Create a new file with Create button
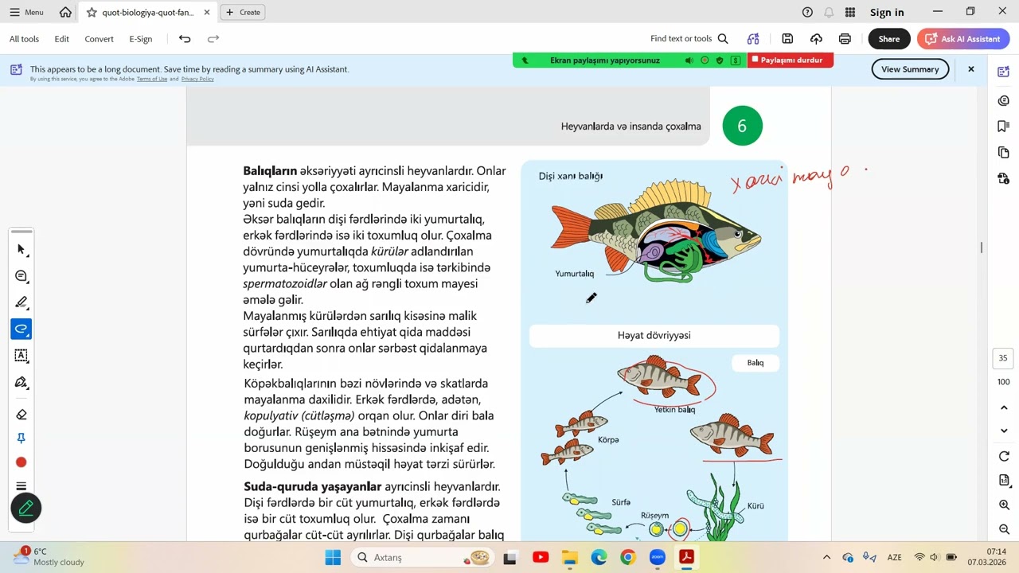The width and height of the screenshot is (1019, 573). 242,12
